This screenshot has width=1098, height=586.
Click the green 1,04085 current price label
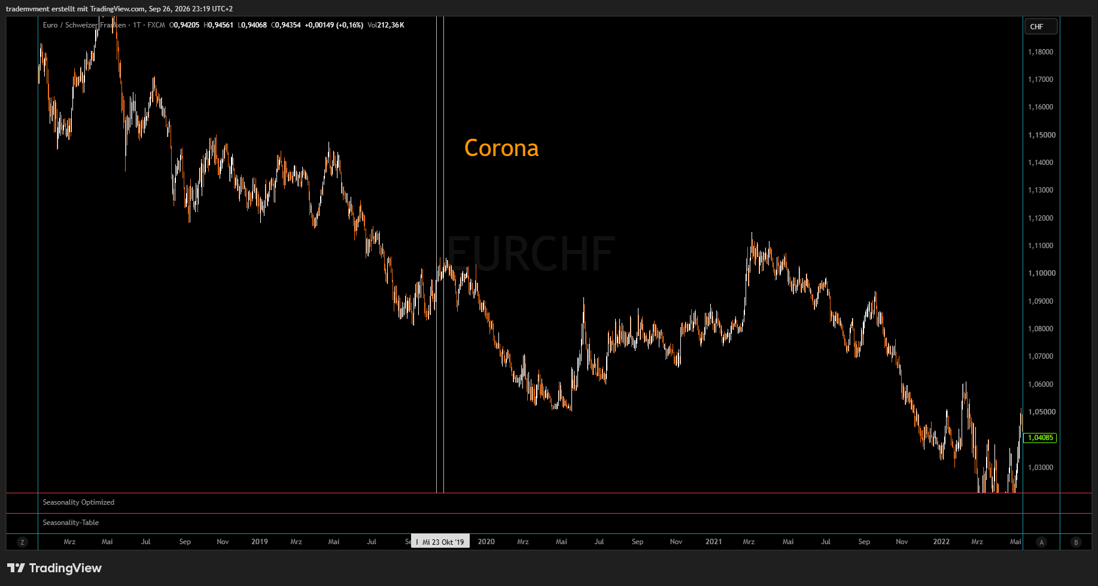1040,438
